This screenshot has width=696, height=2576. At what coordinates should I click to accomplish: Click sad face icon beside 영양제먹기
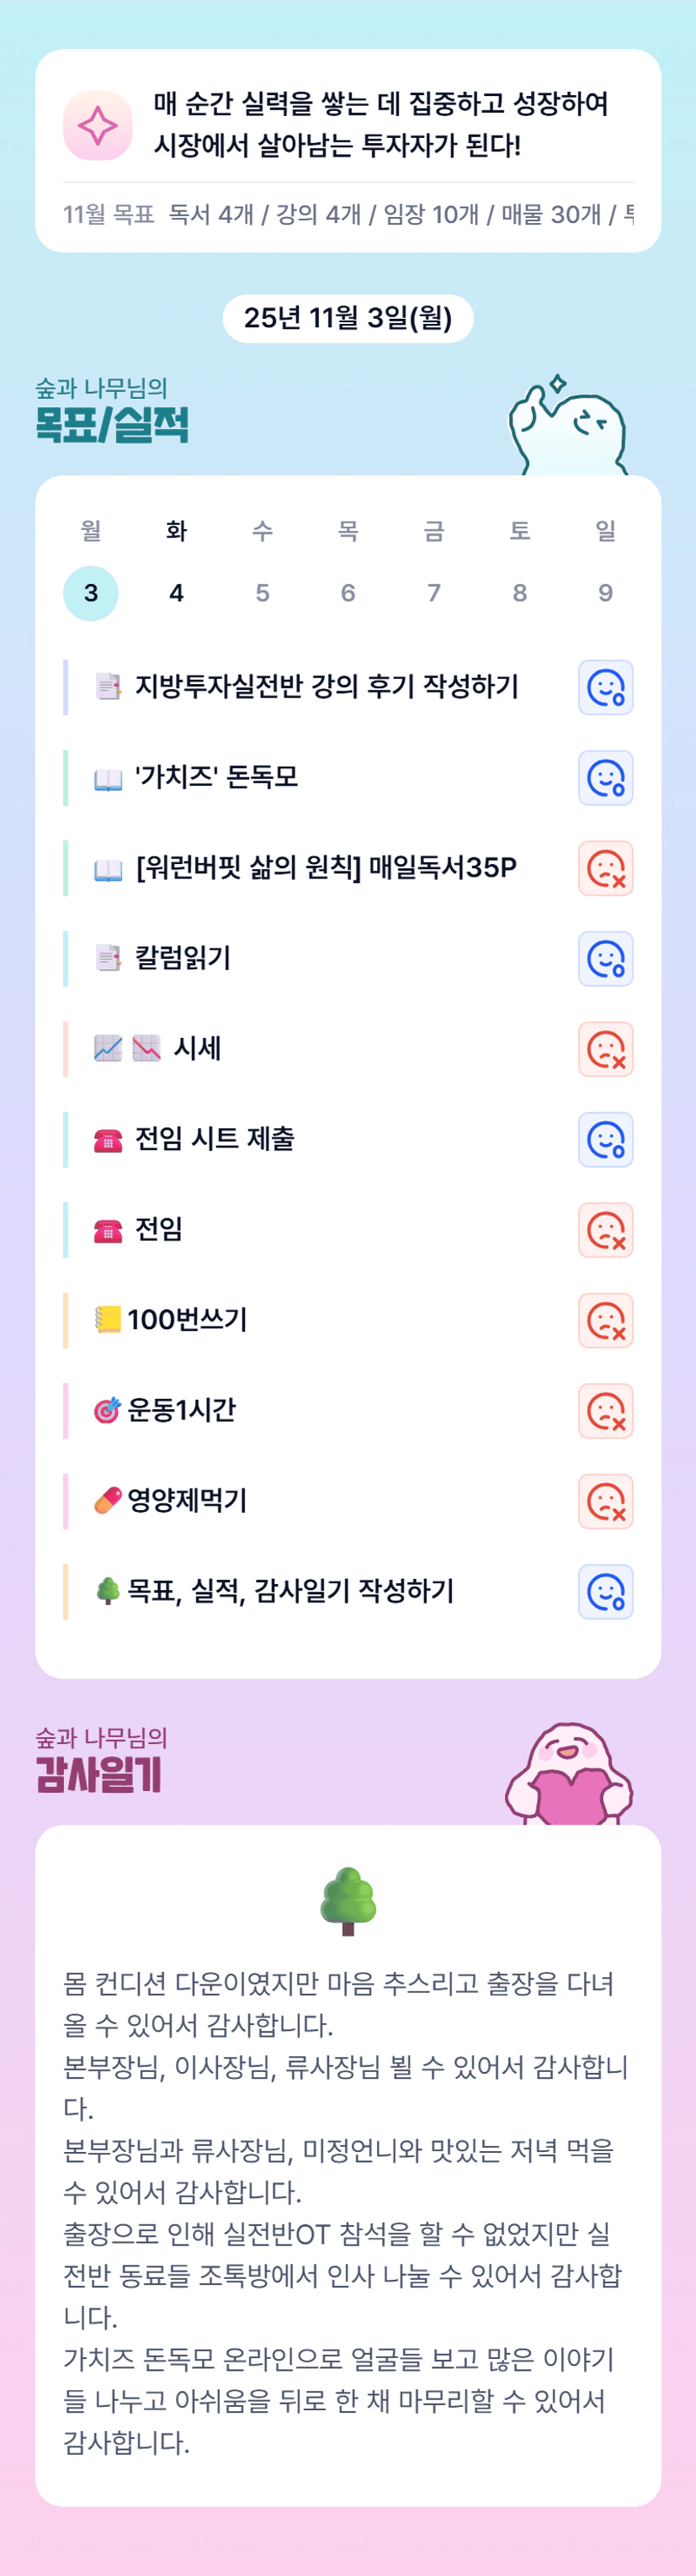point(605,1501)
